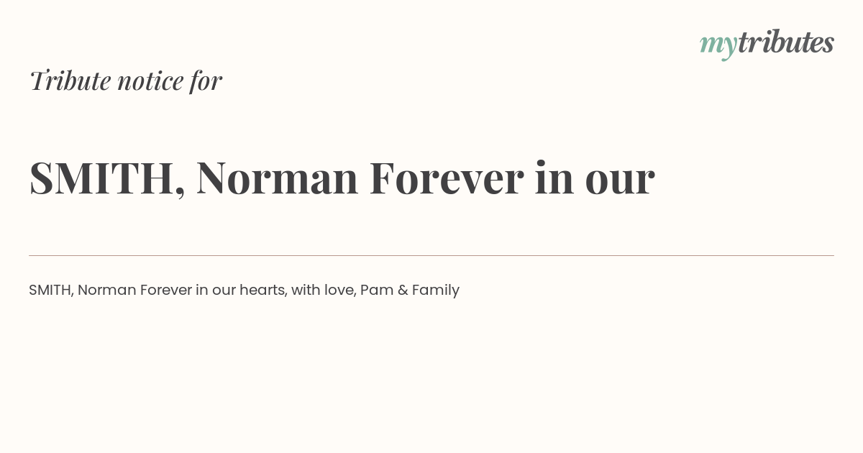Click the horizontal divider line below title

coord(431,255)
